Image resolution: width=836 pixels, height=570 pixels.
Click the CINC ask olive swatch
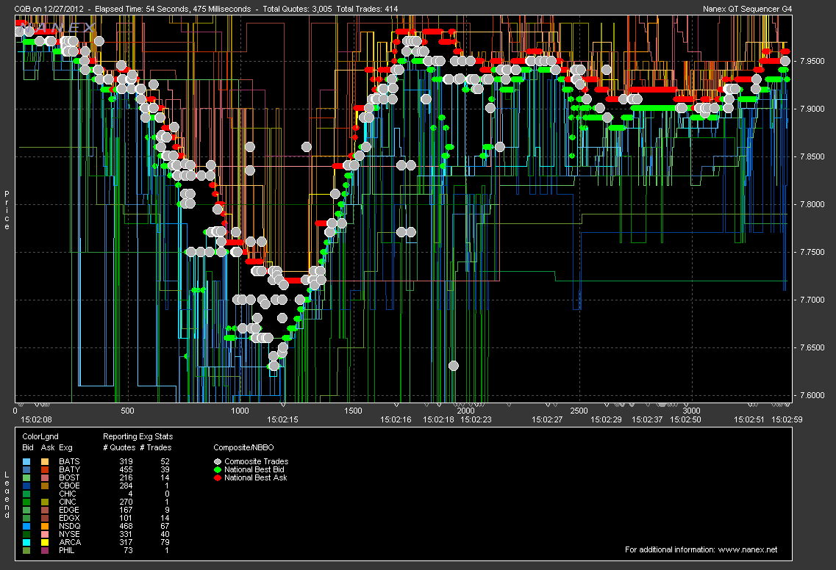45,502
